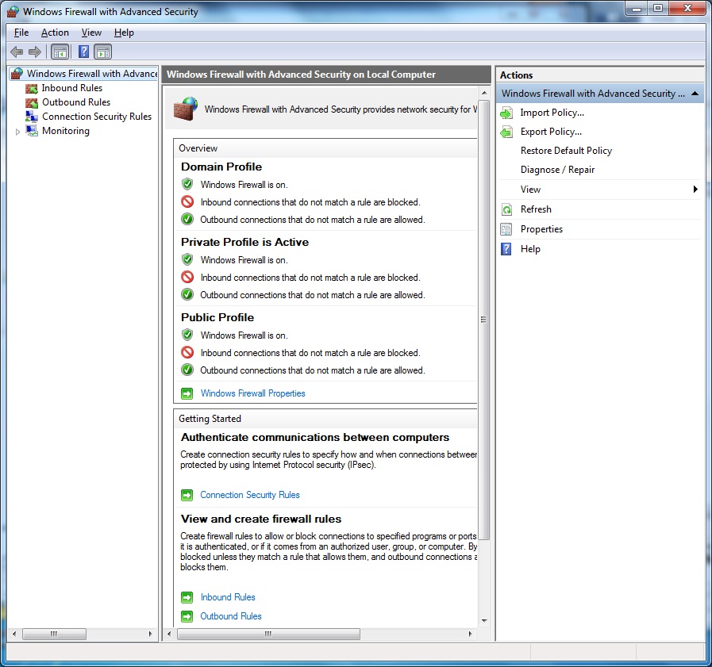The width and height of the screenshot is (712, 667).
Task: Select the root Windows Firewall with Advanced Security node
Action: pyautogui.click(x=92, y=74)
